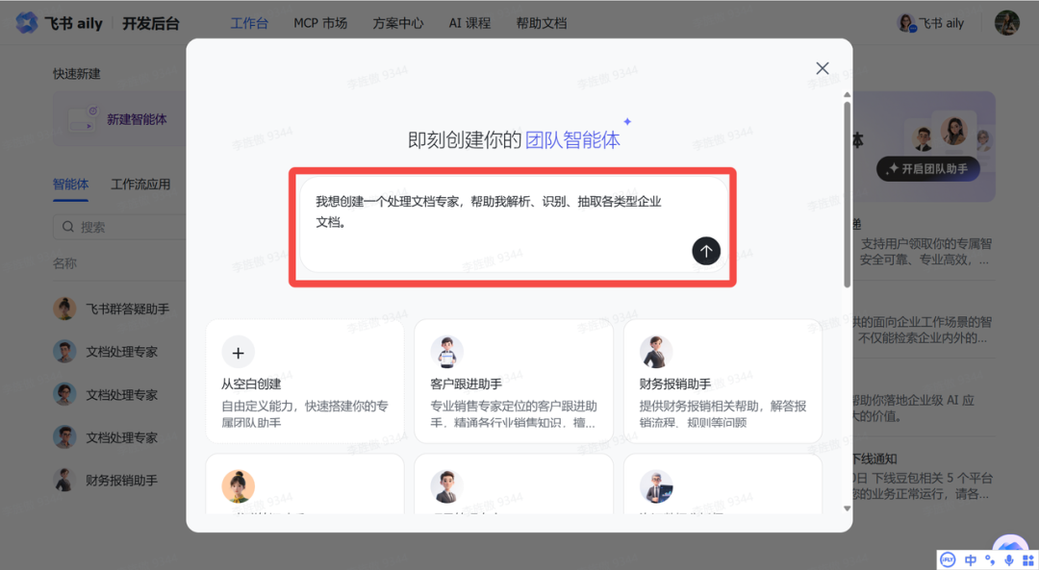Click the search magnifier icon
The height and width of the screenshot is (570, 1039).
click(67, 227)
